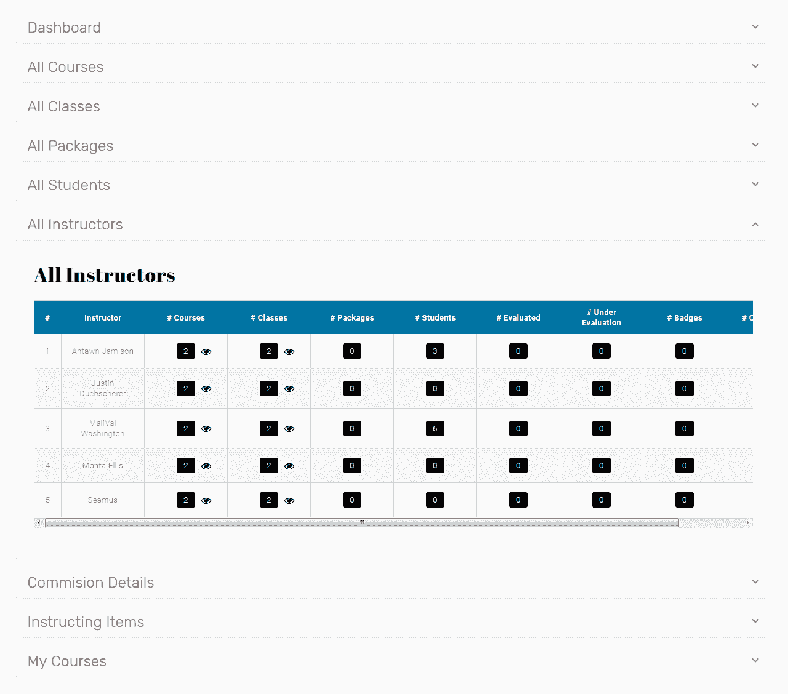The height and width of the screenshot is (694, 788).
Task: Expand the Dashboard section chevron
Action: [x=755, y=26]
